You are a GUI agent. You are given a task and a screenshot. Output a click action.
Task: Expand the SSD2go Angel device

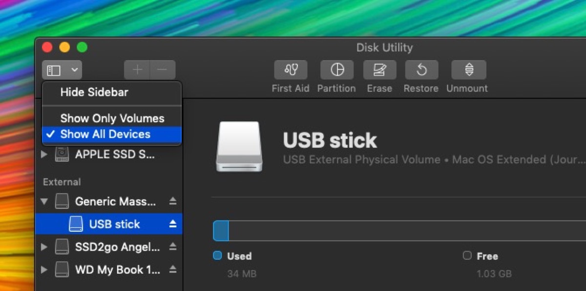[x=45, y=247]
